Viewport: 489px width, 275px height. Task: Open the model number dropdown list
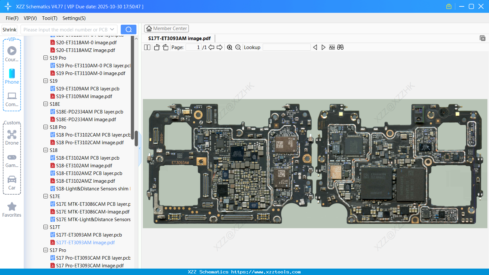pos(111,29)
